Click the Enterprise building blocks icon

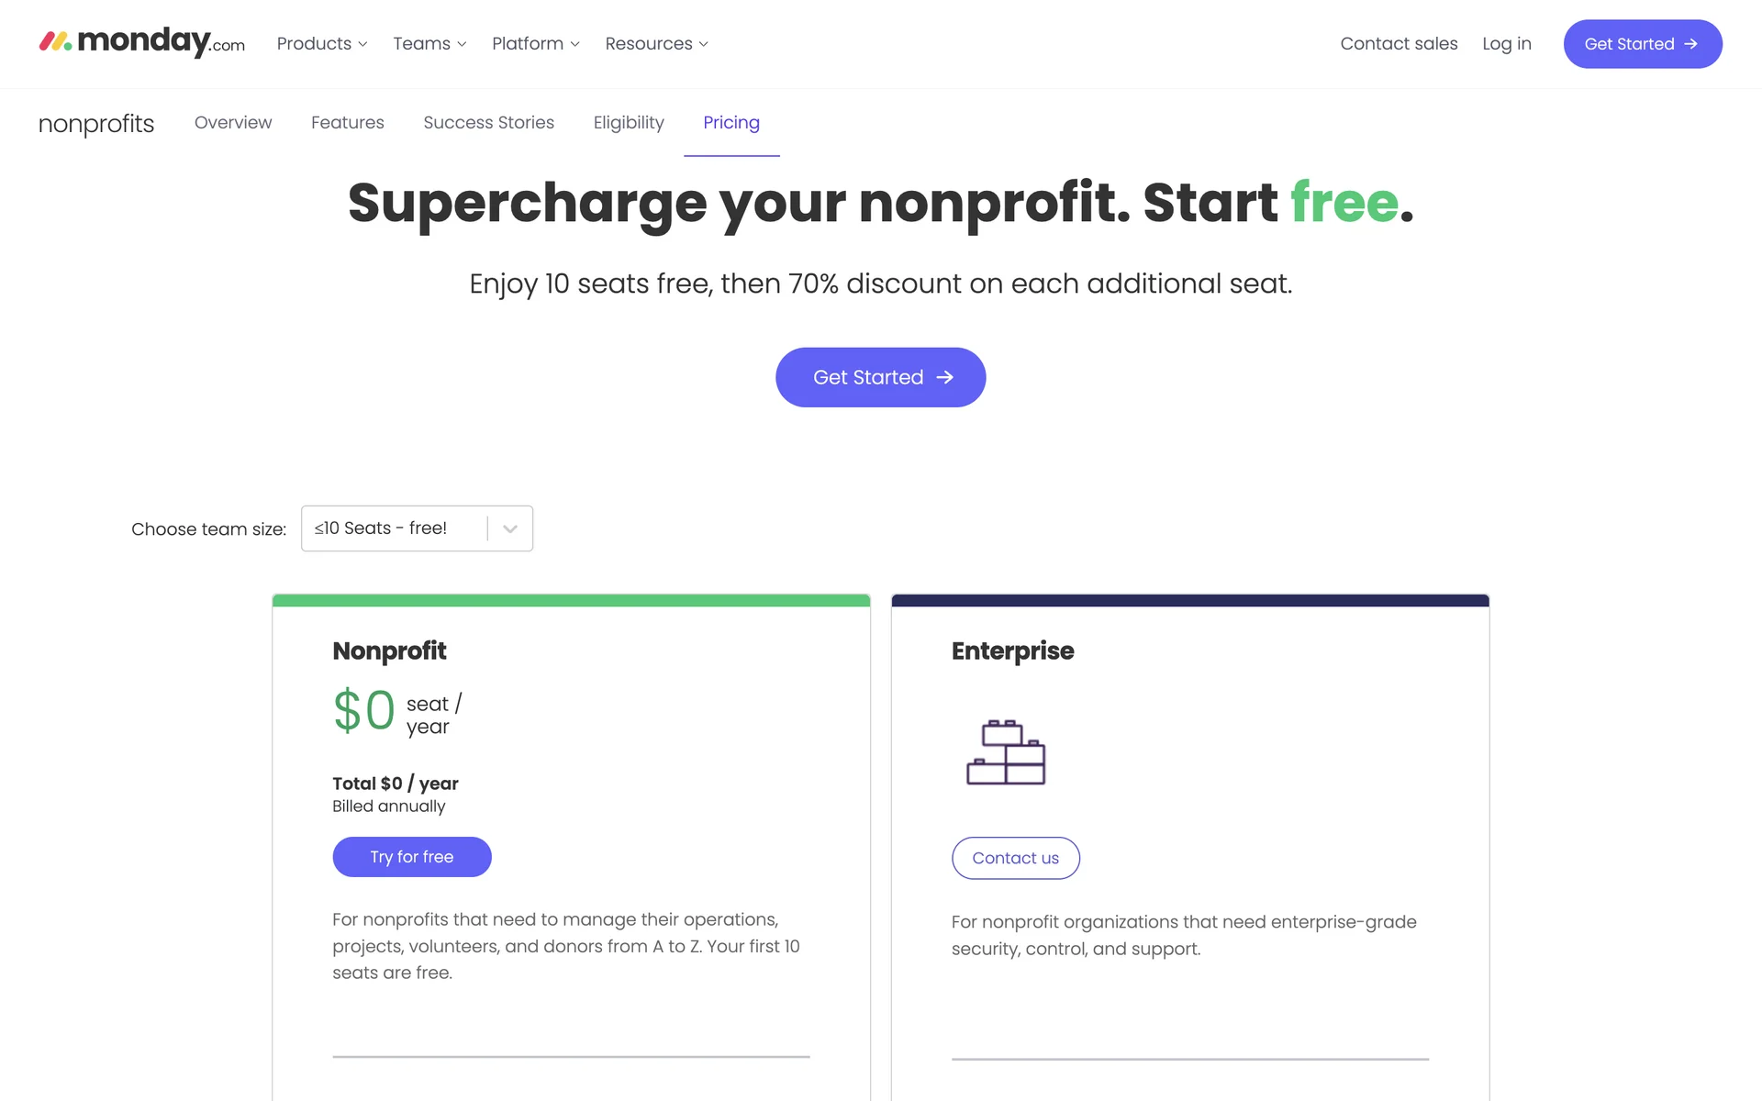click(x=1006, y=752)
